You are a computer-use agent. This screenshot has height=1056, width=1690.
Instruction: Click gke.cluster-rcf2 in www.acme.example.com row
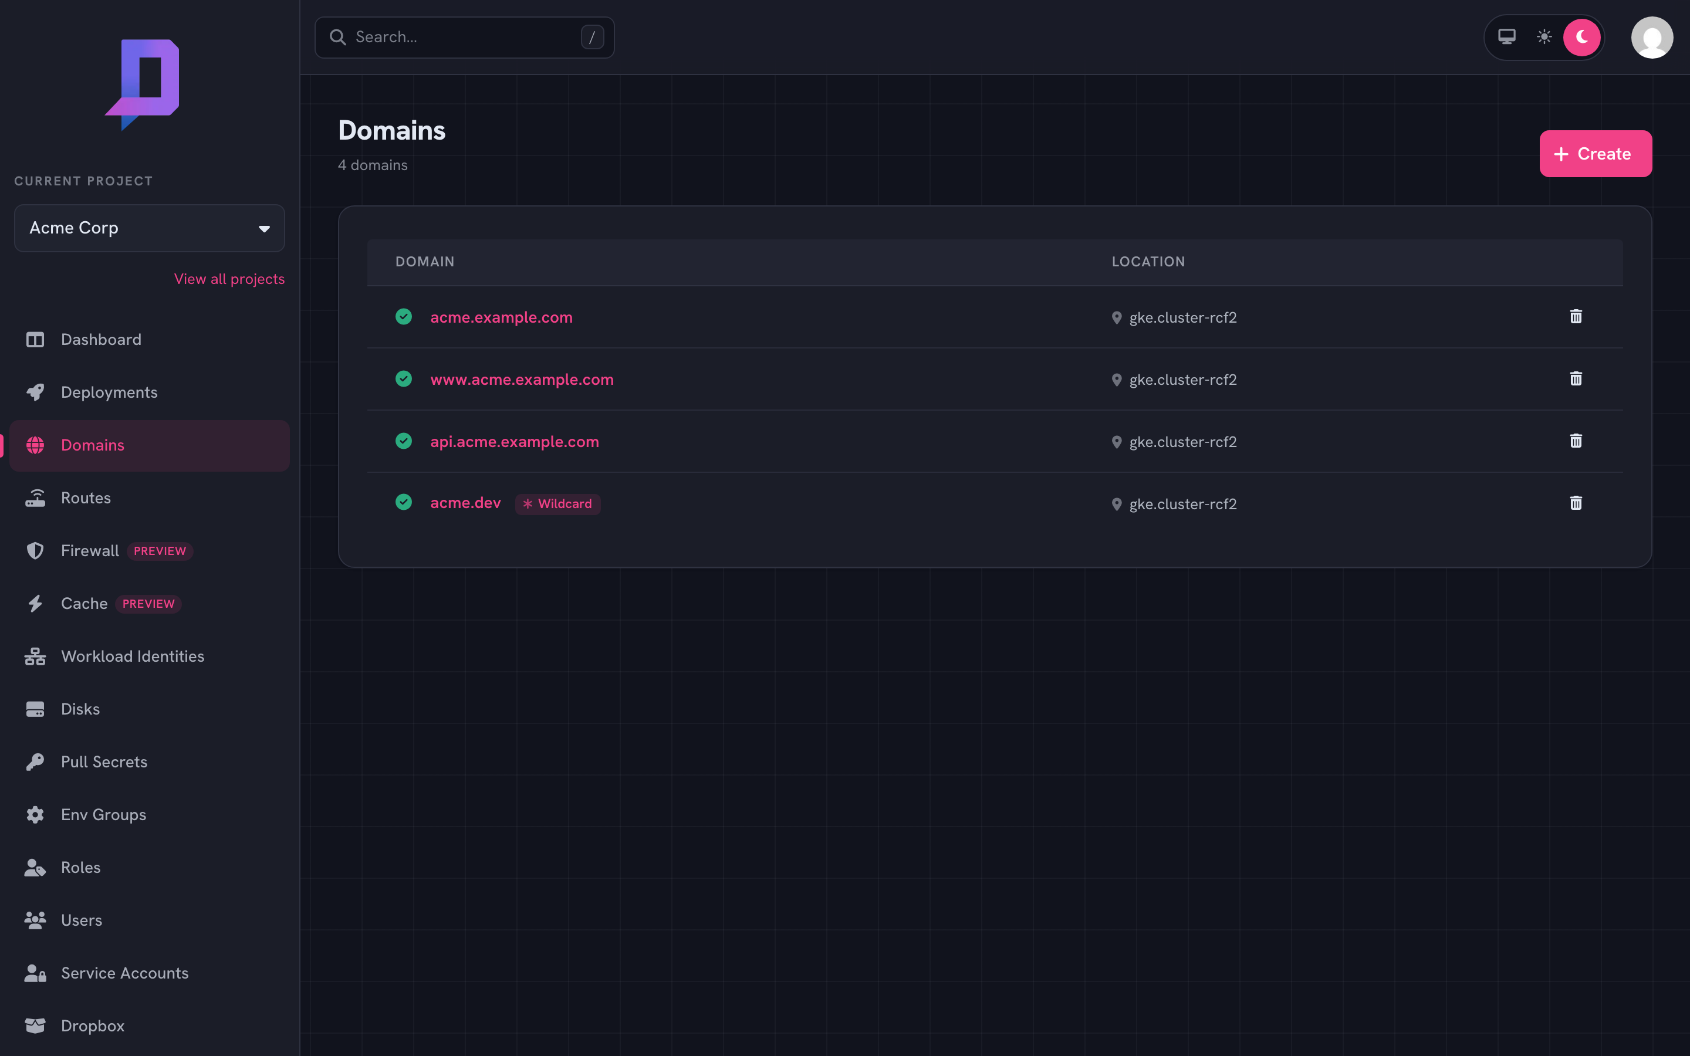pyautogui.click(x=1182, y=380)
